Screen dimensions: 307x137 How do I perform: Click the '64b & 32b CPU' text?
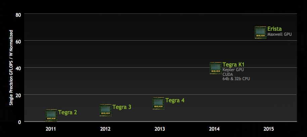236,79
